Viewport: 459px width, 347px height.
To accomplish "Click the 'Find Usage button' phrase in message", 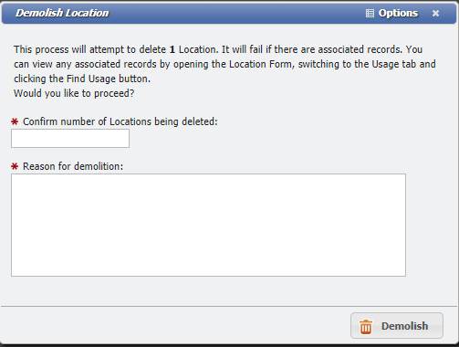I will point(109,79).
